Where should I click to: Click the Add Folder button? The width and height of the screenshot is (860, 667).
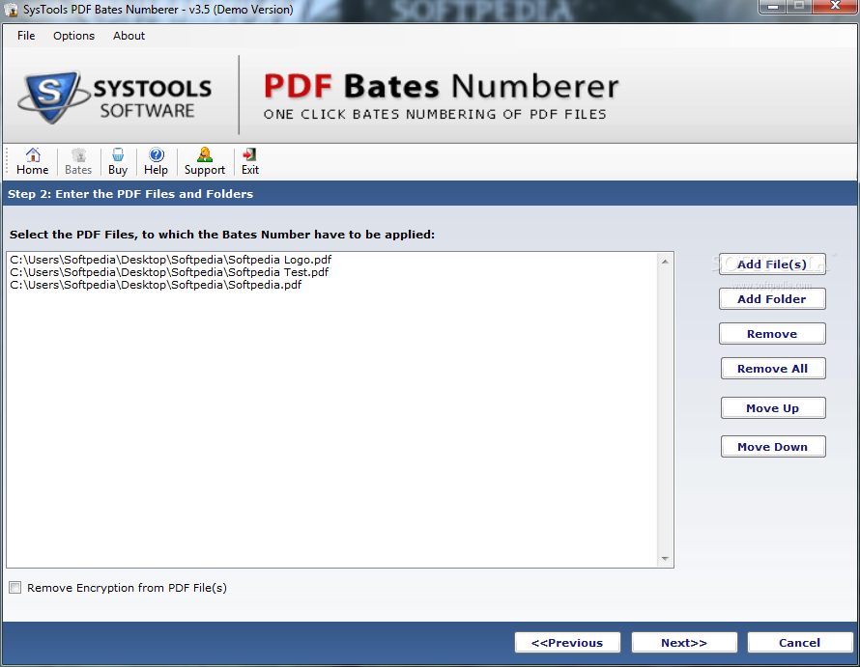coord(772,298)
